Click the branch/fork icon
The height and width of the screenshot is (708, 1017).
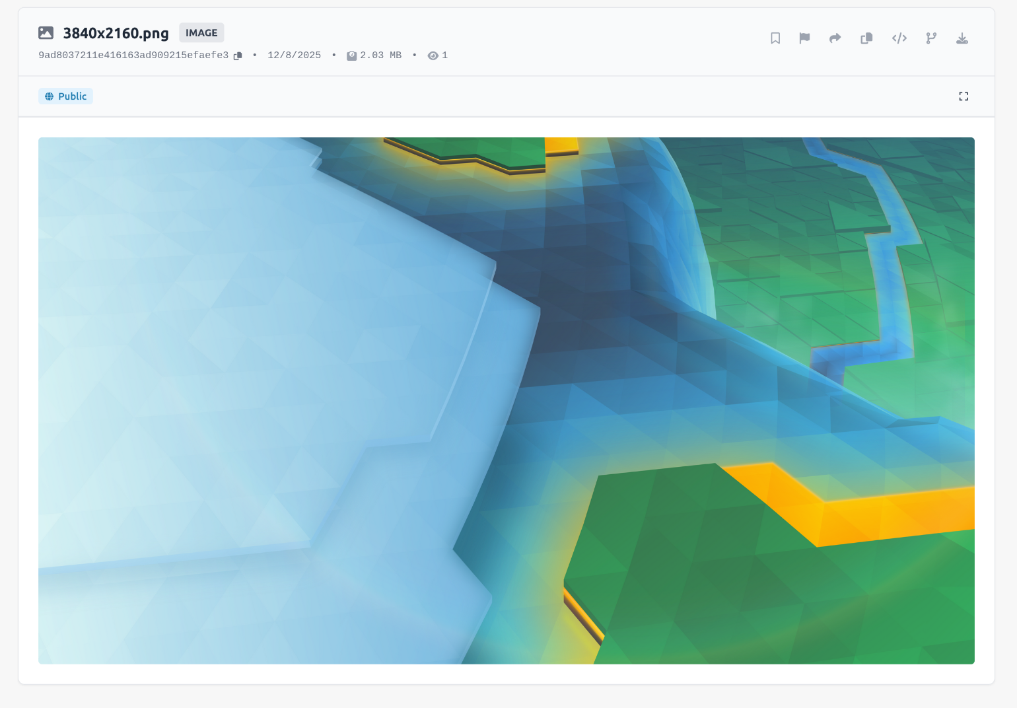(x=931, y=38)
